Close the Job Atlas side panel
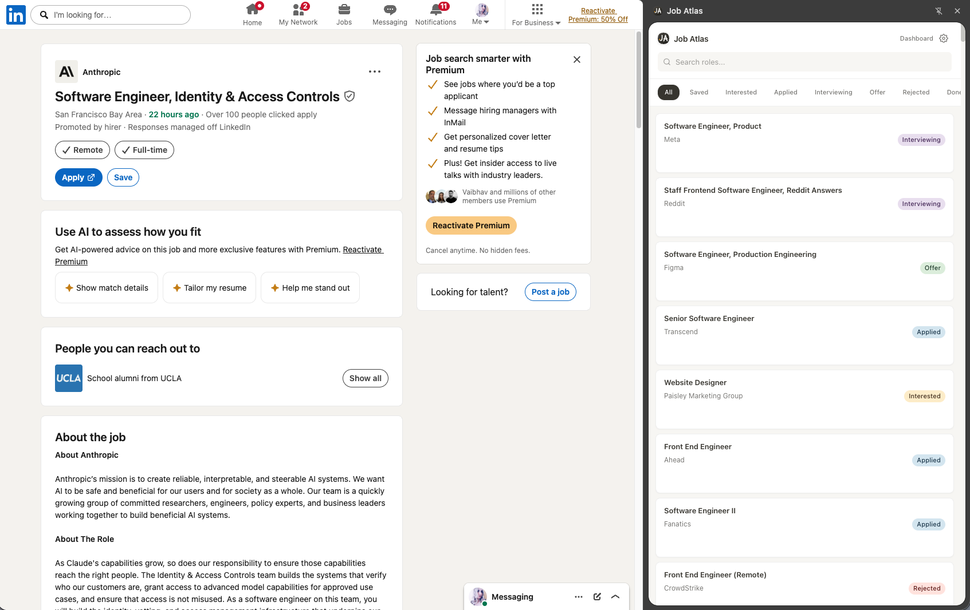970x610 pixels. tap(957, 11)
